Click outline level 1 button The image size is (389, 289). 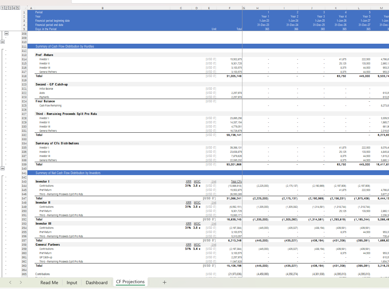click(x=3, y=8)
